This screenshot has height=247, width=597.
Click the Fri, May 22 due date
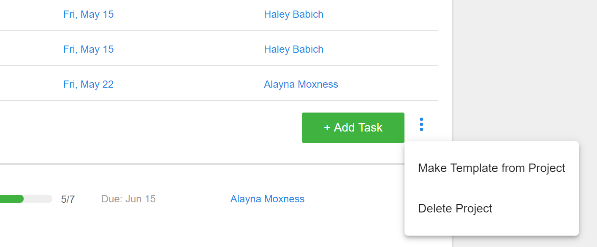click(89, 84)
